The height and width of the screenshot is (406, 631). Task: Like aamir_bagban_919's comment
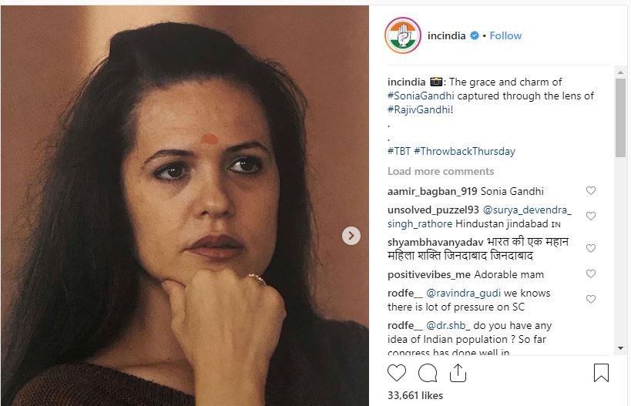pyautogui.click(x=591, y=191)
